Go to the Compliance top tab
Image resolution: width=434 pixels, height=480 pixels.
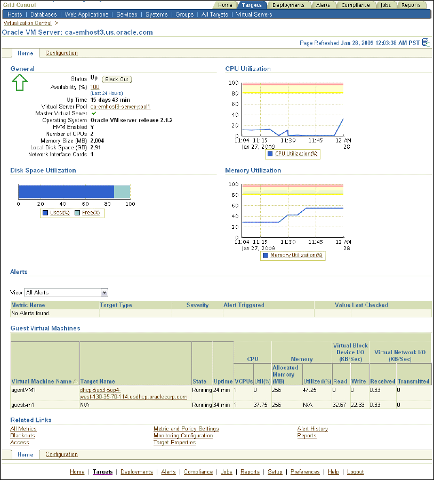(355, 5)
